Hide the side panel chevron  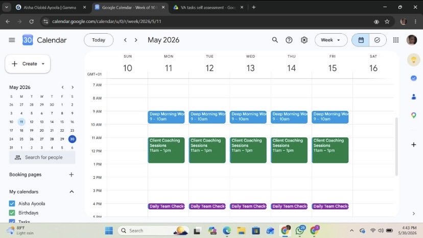click(414, 213)
